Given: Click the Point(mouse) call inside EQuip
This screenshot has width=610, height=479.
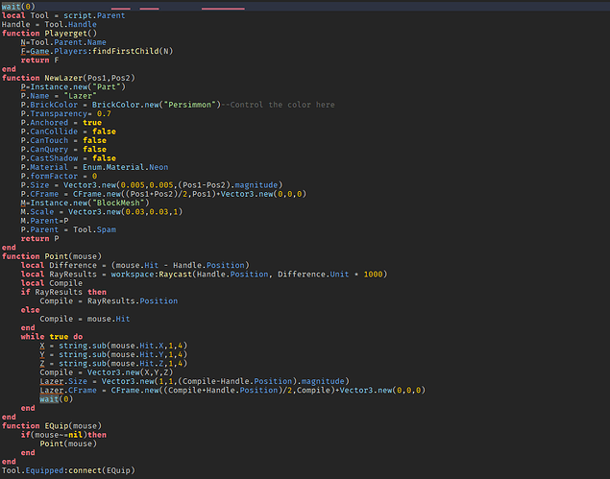Looking at the screenshot, I should pyautogui.click(x=68, y=444).
